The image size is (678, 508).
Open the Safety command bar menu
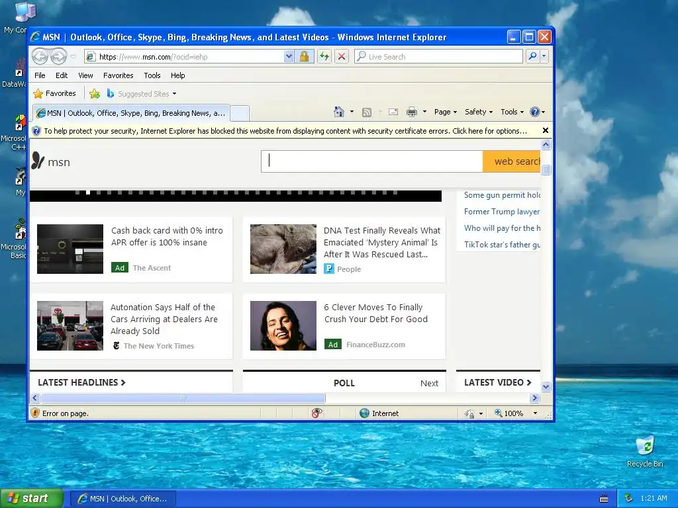(479, 112)
